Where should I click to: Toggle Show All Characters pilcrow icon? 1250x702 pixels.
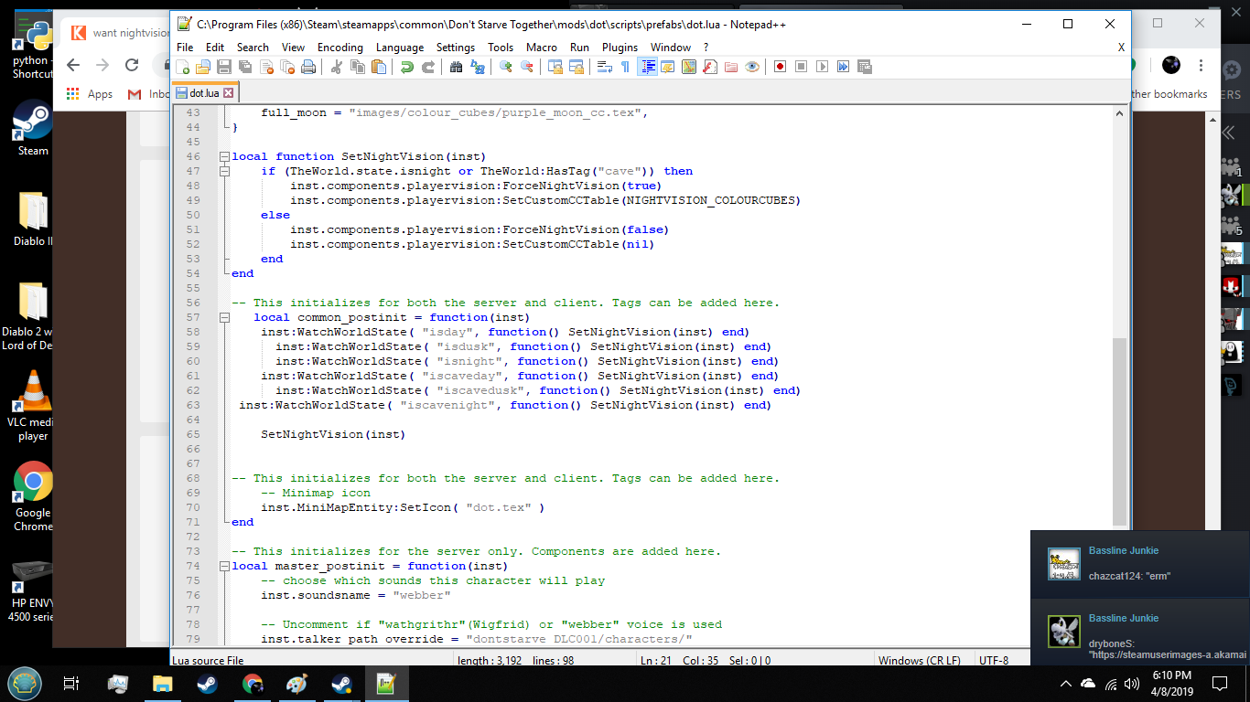625,67
